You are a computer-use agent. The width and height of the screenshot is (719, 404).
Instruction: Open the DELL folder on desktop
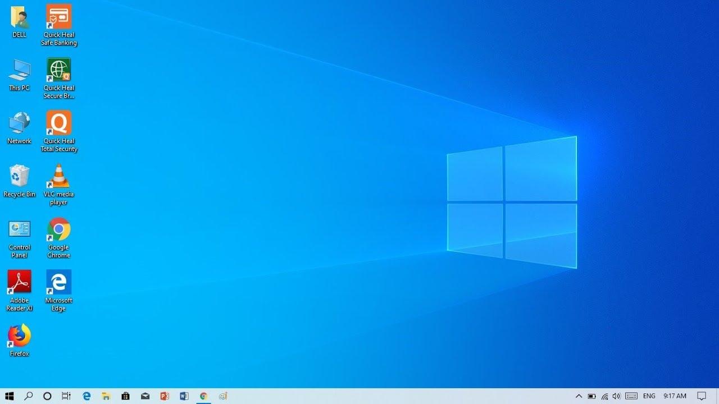coord(19,17)
